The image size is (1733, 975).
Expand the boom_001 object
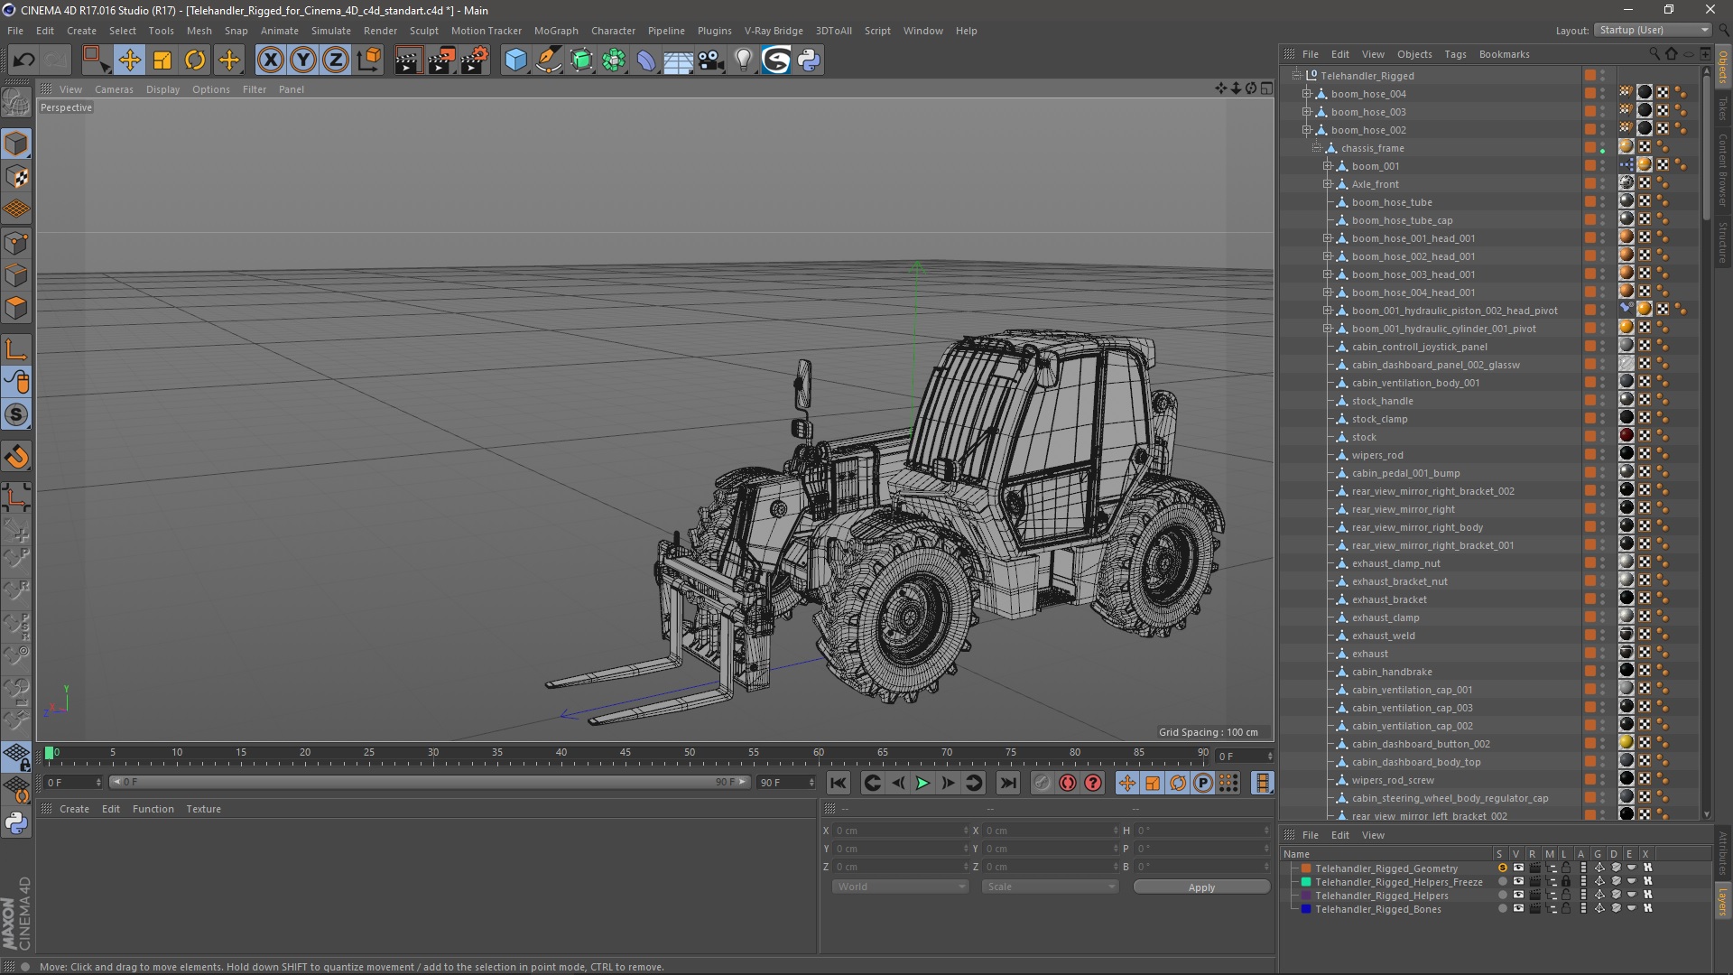[1327, 166]
